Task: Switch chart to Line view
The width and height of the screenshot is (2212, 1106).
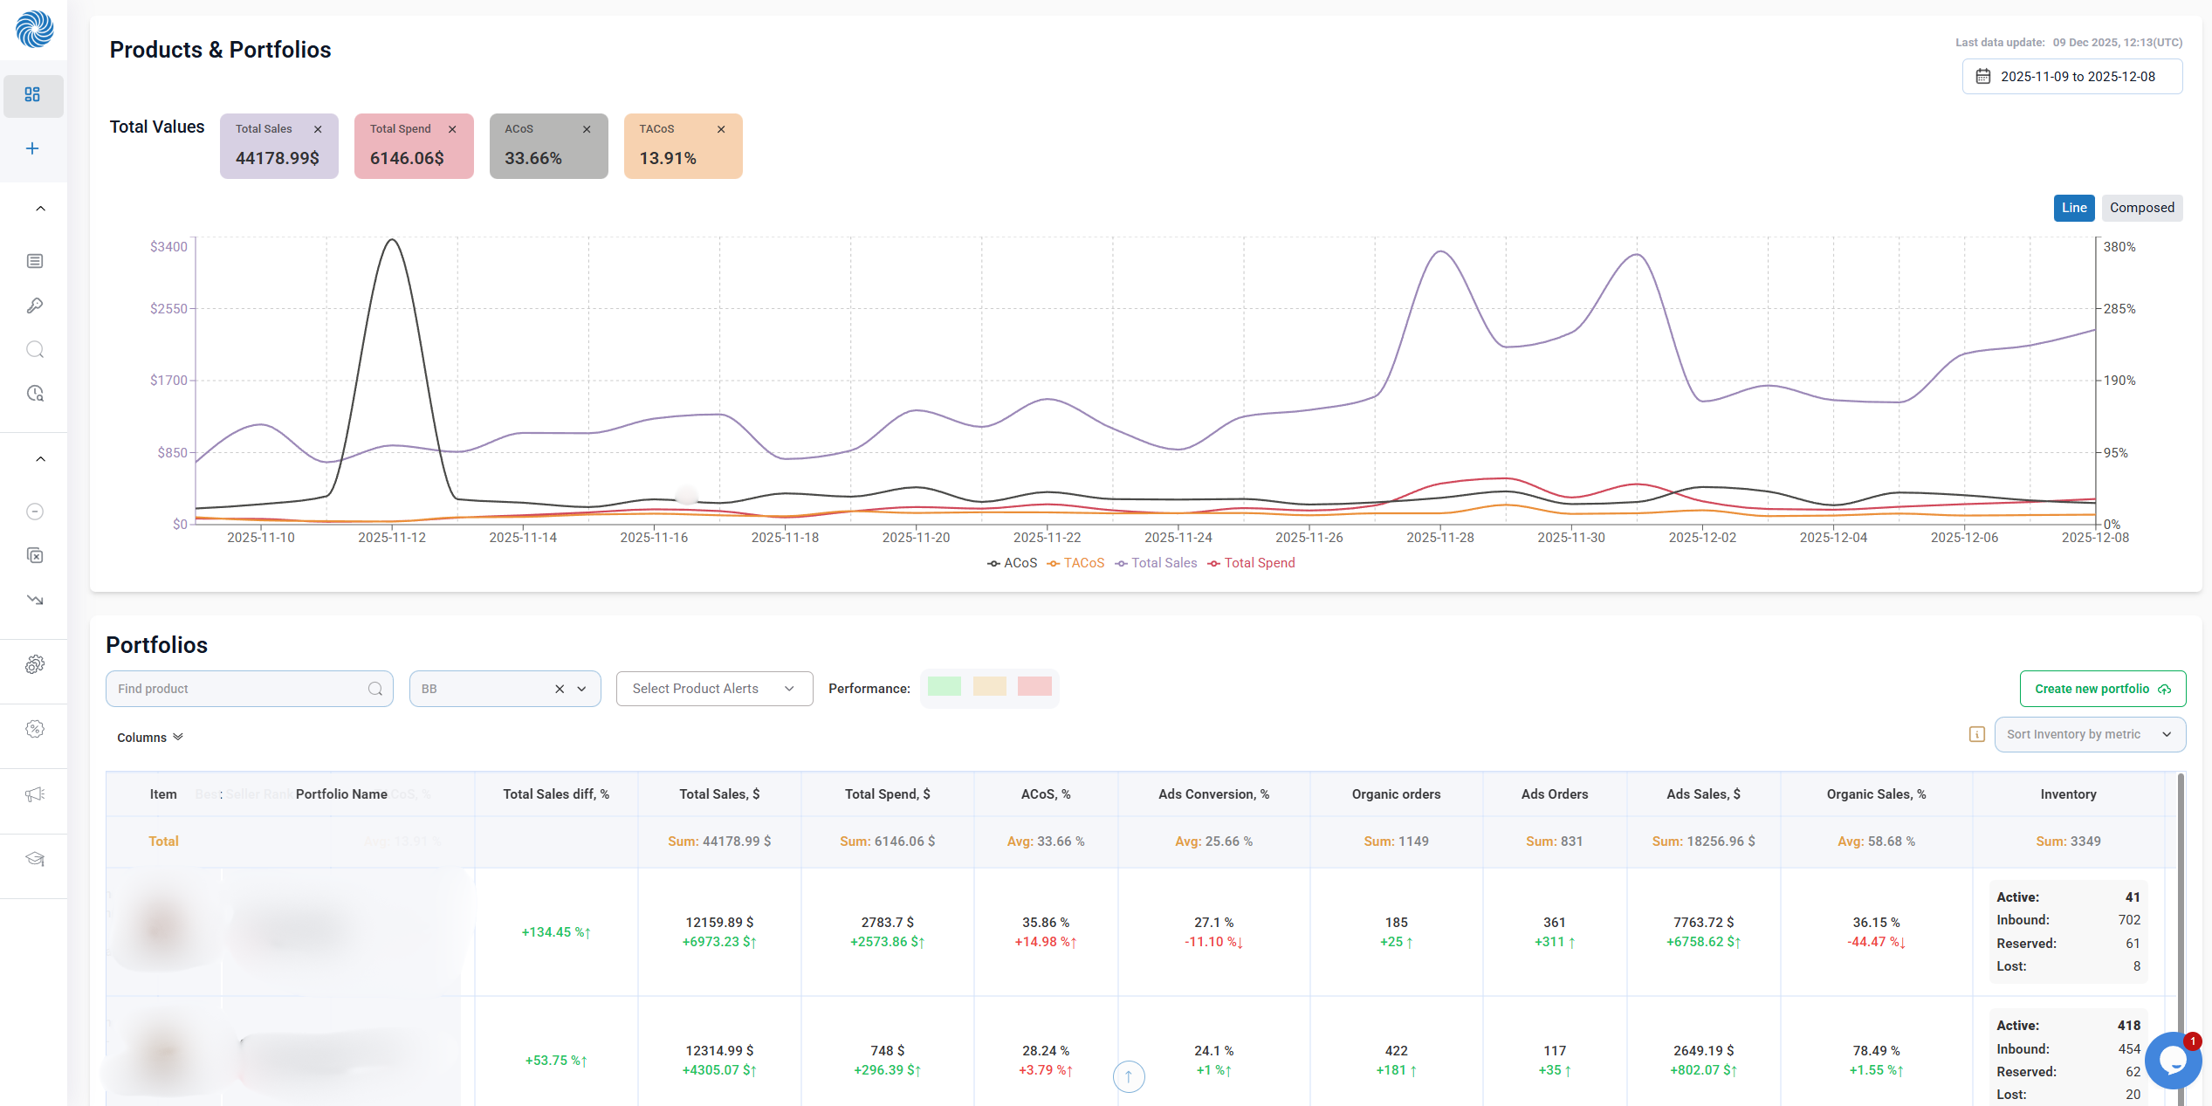Action: (x=2073, y=208)
